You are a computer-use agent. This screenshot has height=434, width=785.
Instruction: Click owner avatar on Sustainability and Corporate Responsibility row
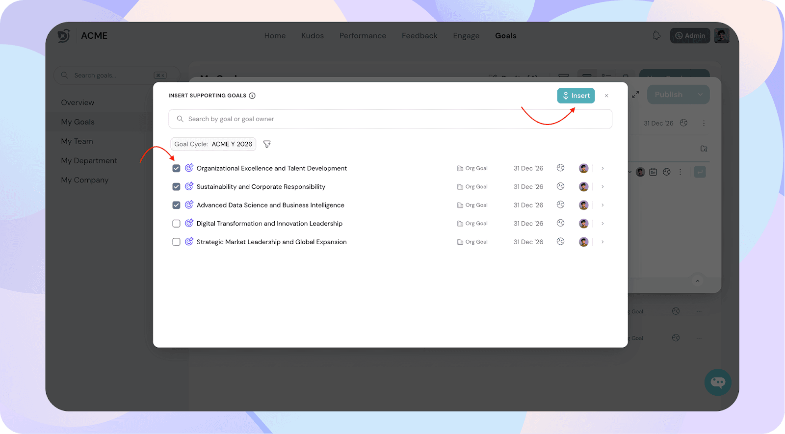[583, 187]
